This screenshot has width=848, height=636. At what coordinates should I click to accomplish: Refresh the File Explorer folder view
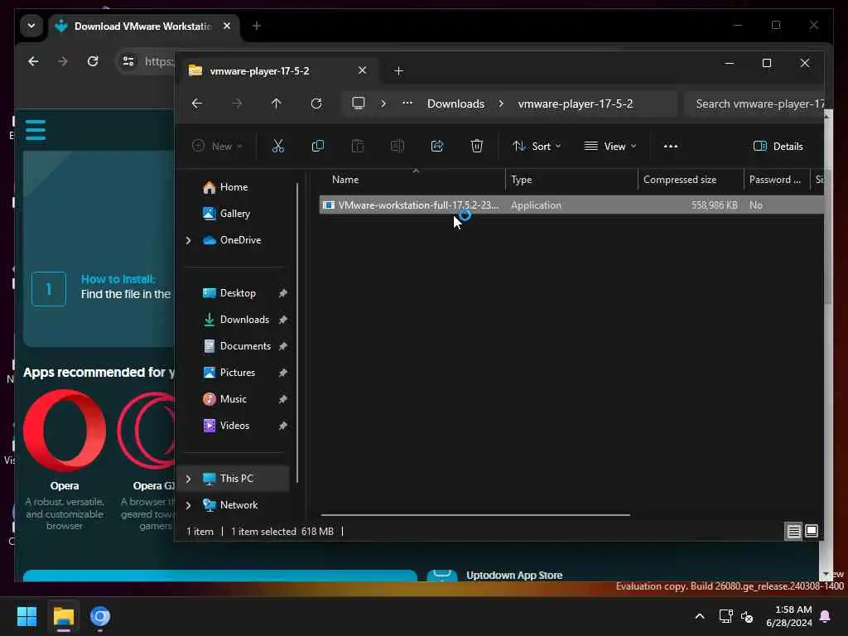(x=316, y=104)
